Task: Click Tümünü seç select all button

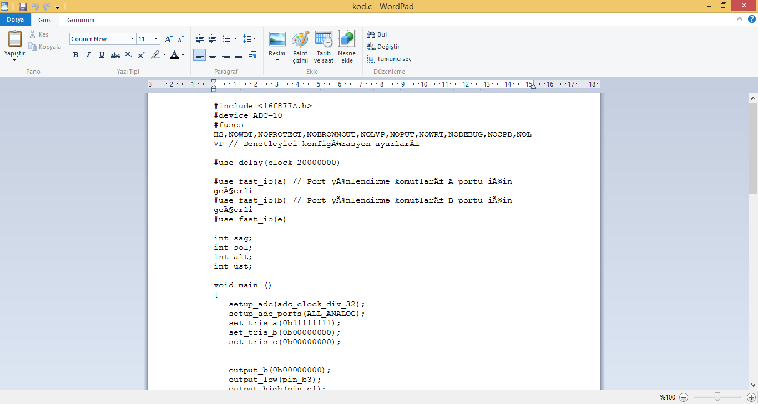Action: click(x=390, y=59)
